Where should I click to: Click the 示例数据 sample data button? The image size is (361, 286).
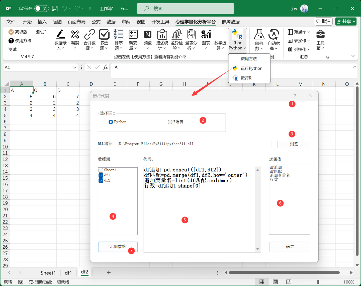pos(118,247)
